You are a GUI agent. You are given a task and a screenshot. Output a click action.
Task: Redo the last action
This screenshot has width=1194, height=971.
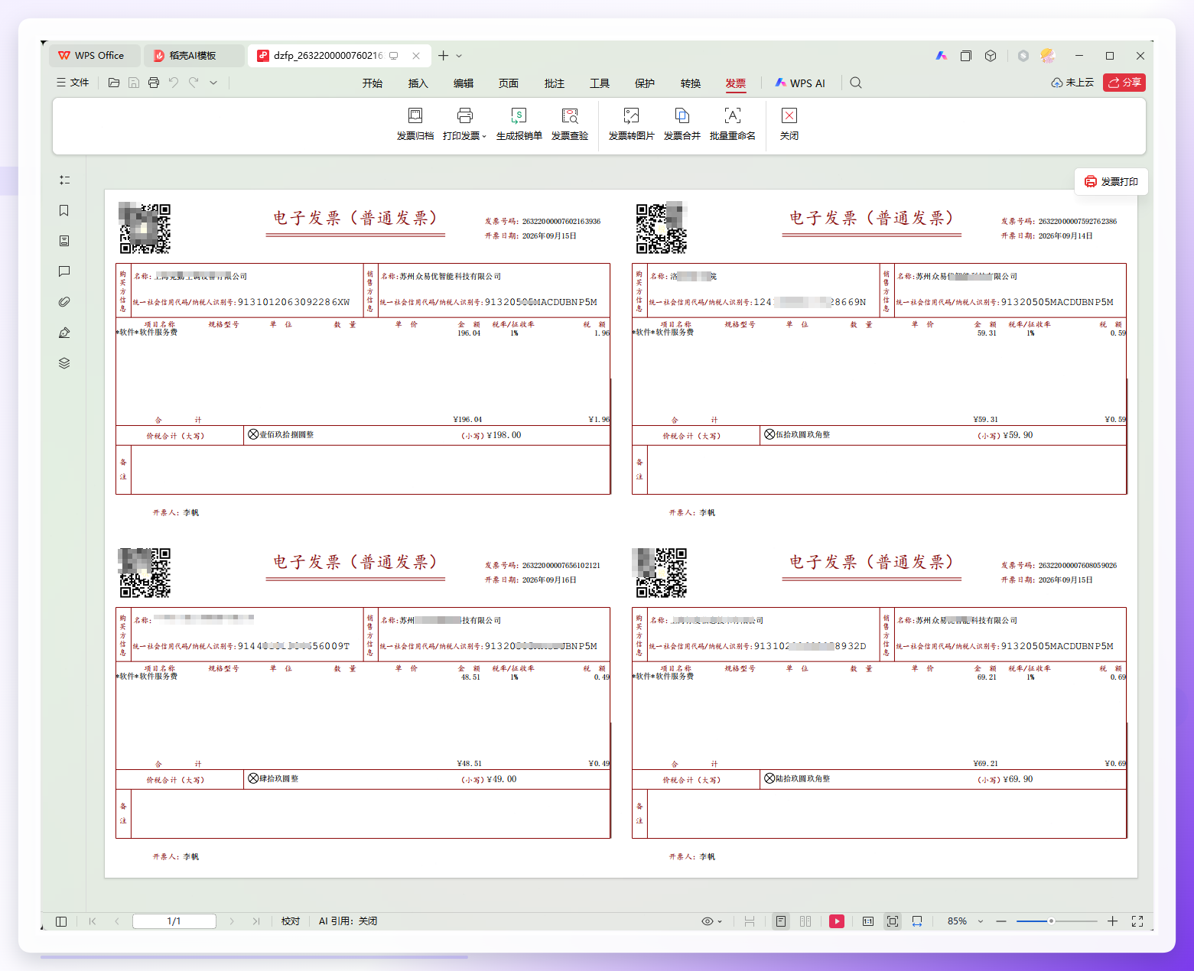(x=194, y=83)
